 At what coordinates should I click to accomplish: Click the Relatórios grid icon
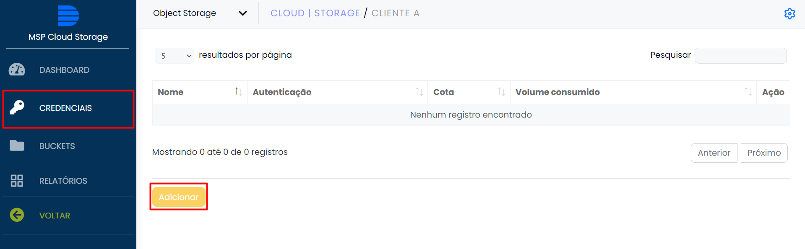pyautogui.click(x=17, y=180)
